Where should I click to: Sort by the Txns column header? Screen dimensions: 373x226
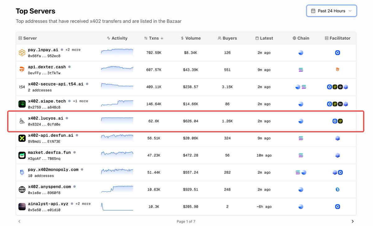(154, 38)
